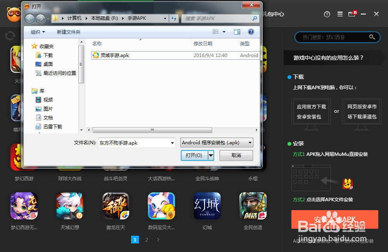Screen dimensions: 388x252
Task: Select 收藏夹 in navigation pane
Action: (x=43, y=46)
